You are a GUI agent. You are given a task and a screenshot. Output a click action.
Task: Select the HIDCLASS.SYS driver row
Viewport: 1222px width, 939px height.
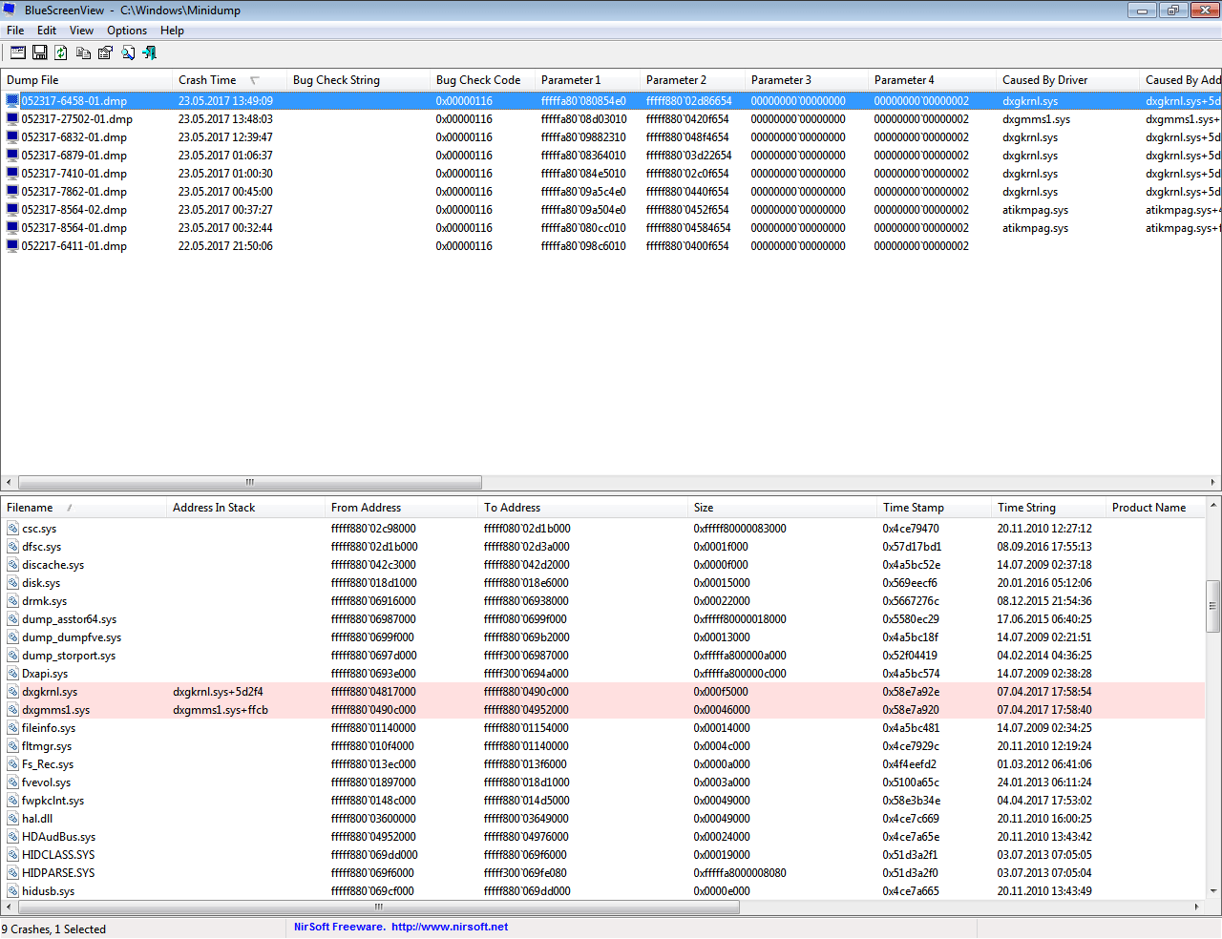pos(602,855)
